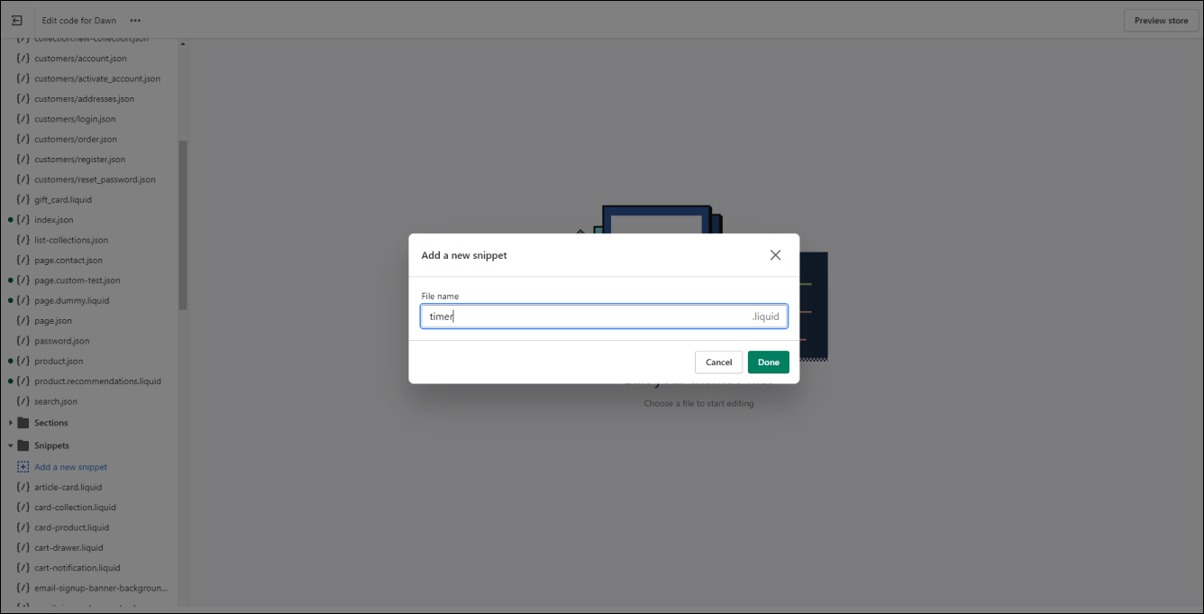Screen dimensions: 1204x614
Task: Click file icon beside gift_card.liquid
Action: (x=23, y=199)
